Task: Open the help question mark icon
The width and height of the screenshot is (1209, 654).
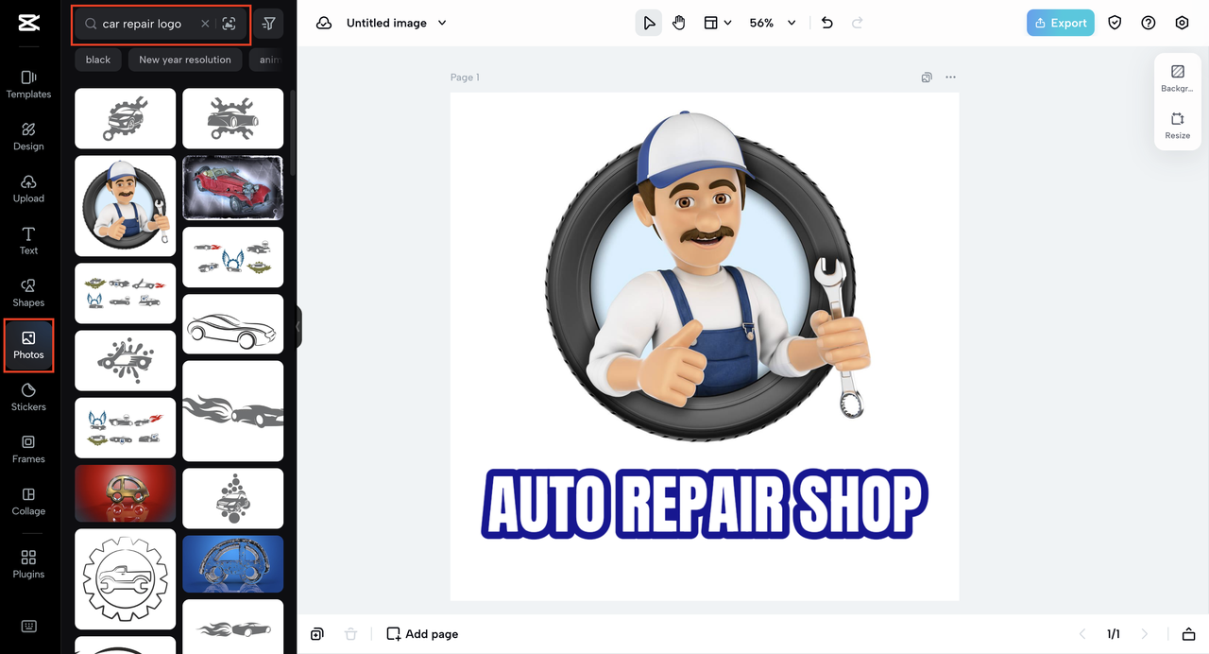Action: 1149,23
